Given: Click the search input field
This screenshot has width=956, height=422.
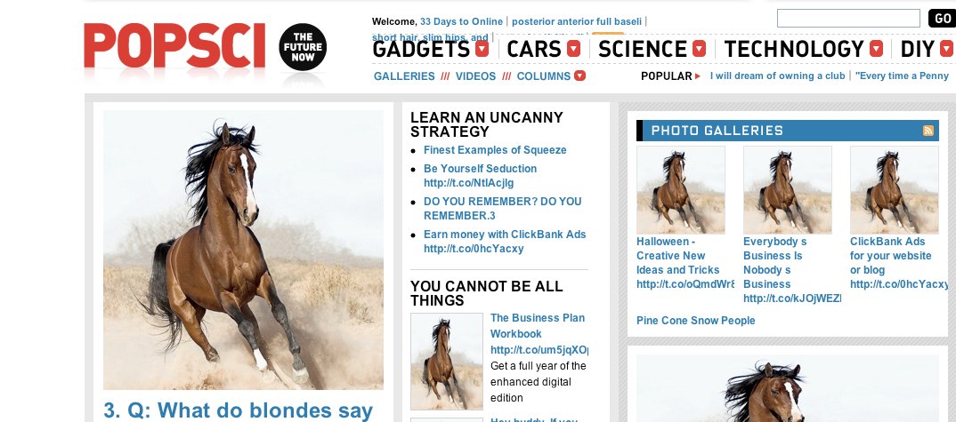Looking at the screenshot, I should (848, 19).
